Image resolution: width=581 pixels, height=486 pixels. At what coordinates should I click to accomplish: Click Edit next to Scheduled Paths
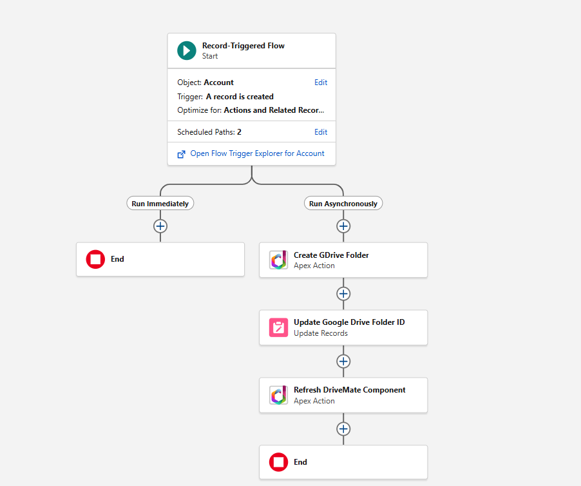click(x=320, y=132)
